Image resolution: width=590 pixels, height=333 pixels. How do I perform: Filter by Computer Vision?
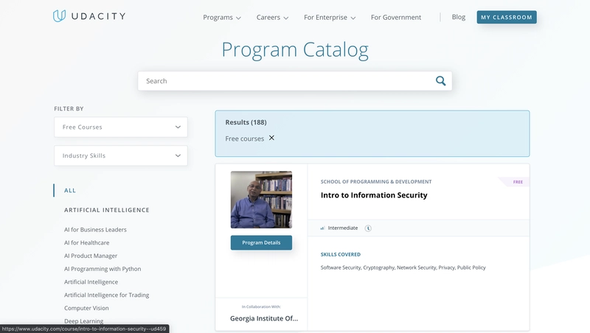86,308
